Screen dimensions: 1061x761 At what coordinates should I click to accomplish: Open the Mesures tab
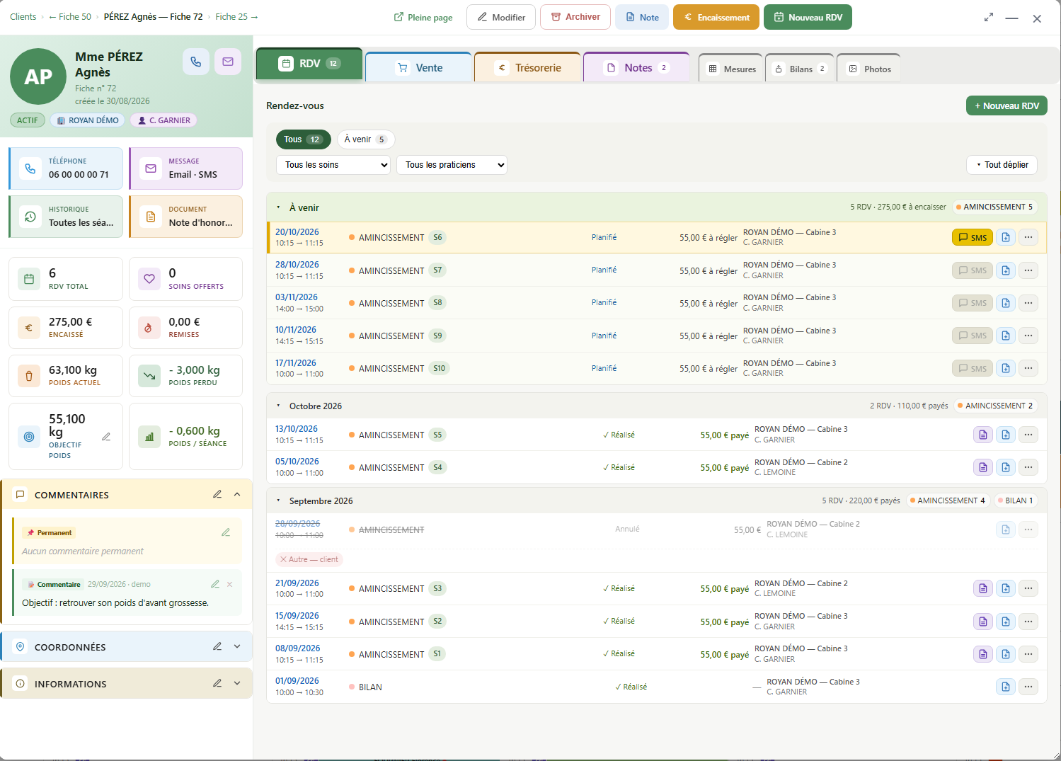[731, 69]
